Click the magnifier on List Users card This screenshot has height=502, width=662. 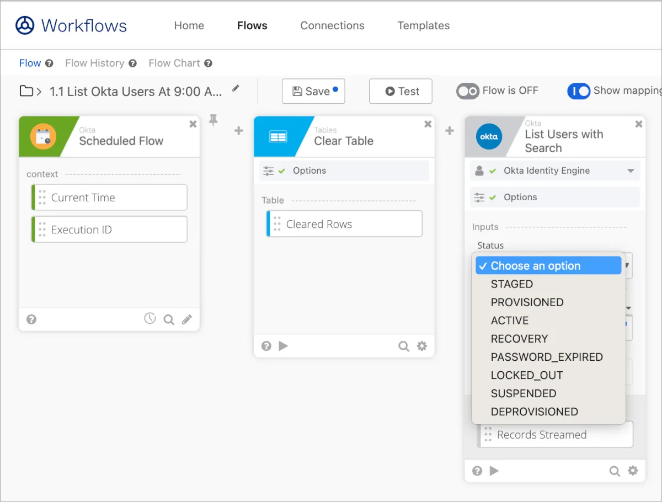point(615,471)
